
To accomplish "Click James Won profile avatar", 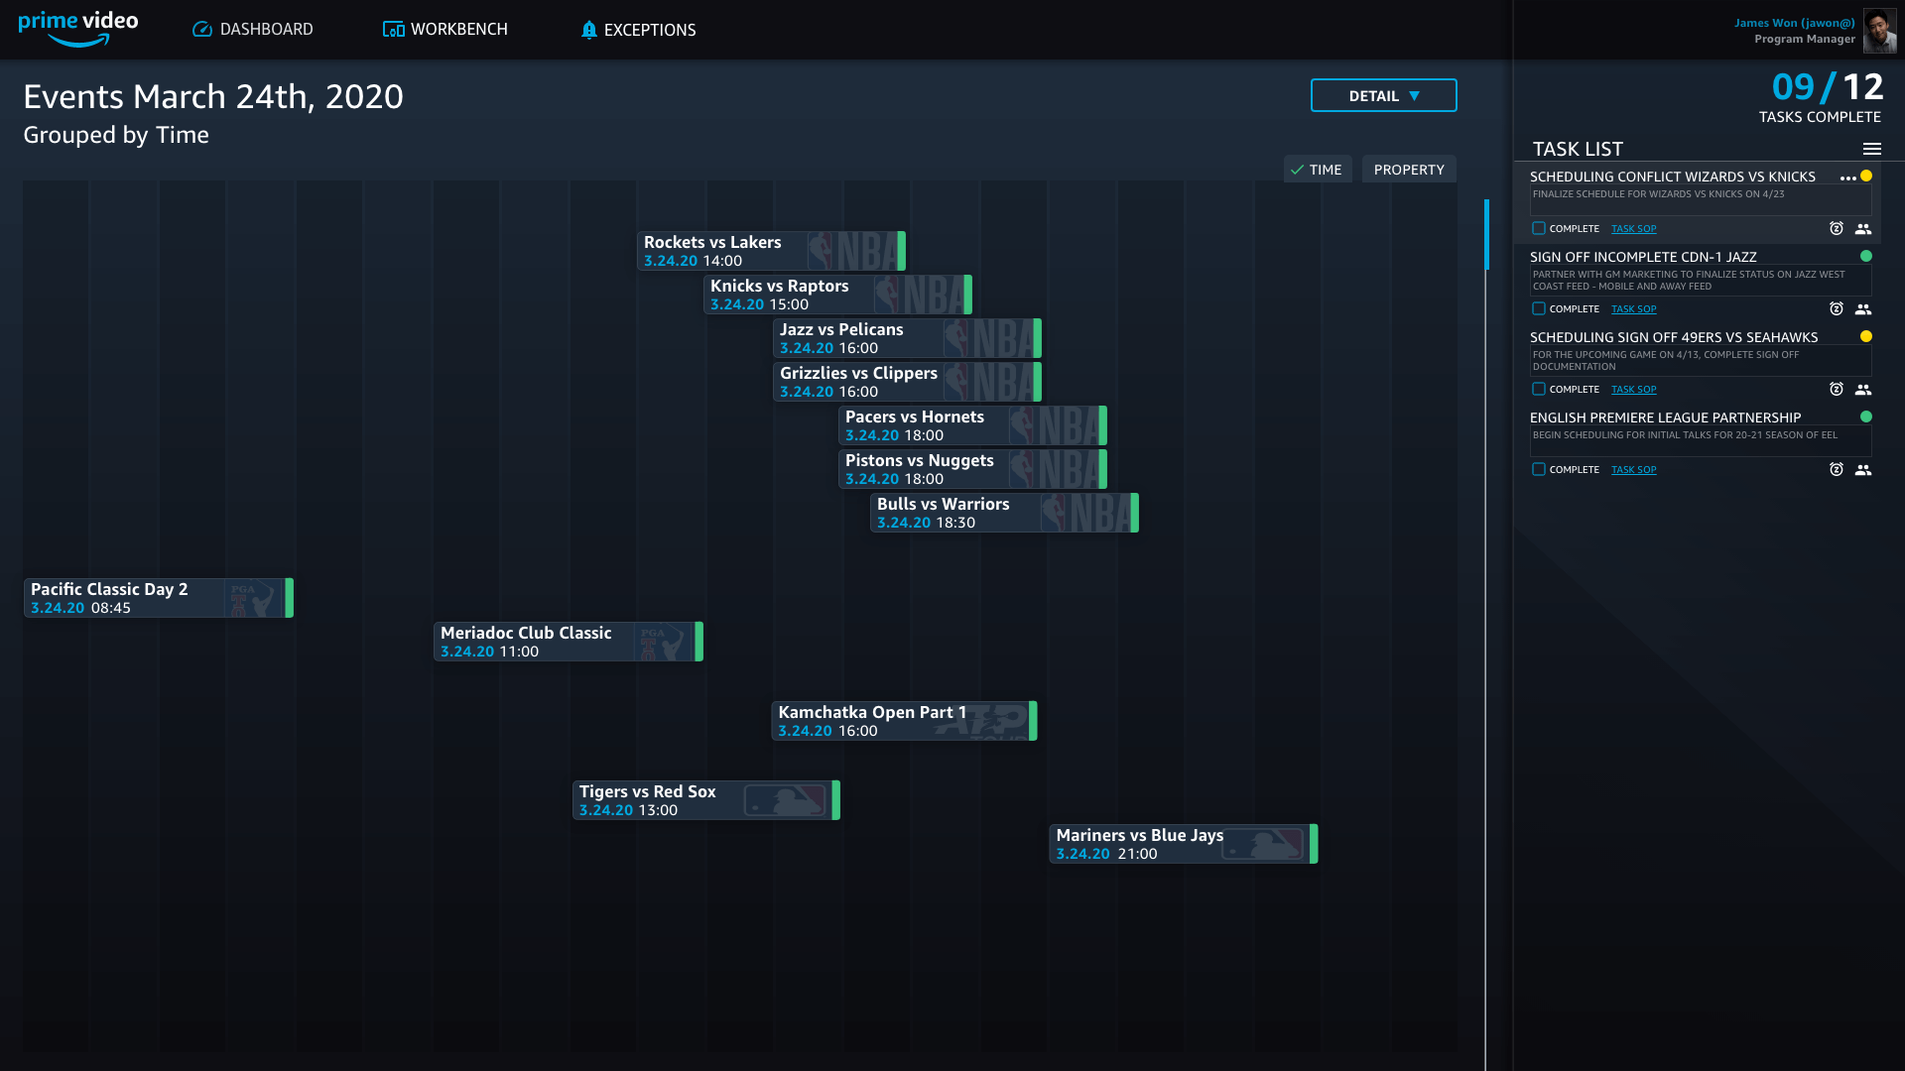I will tap(1878, 31).
